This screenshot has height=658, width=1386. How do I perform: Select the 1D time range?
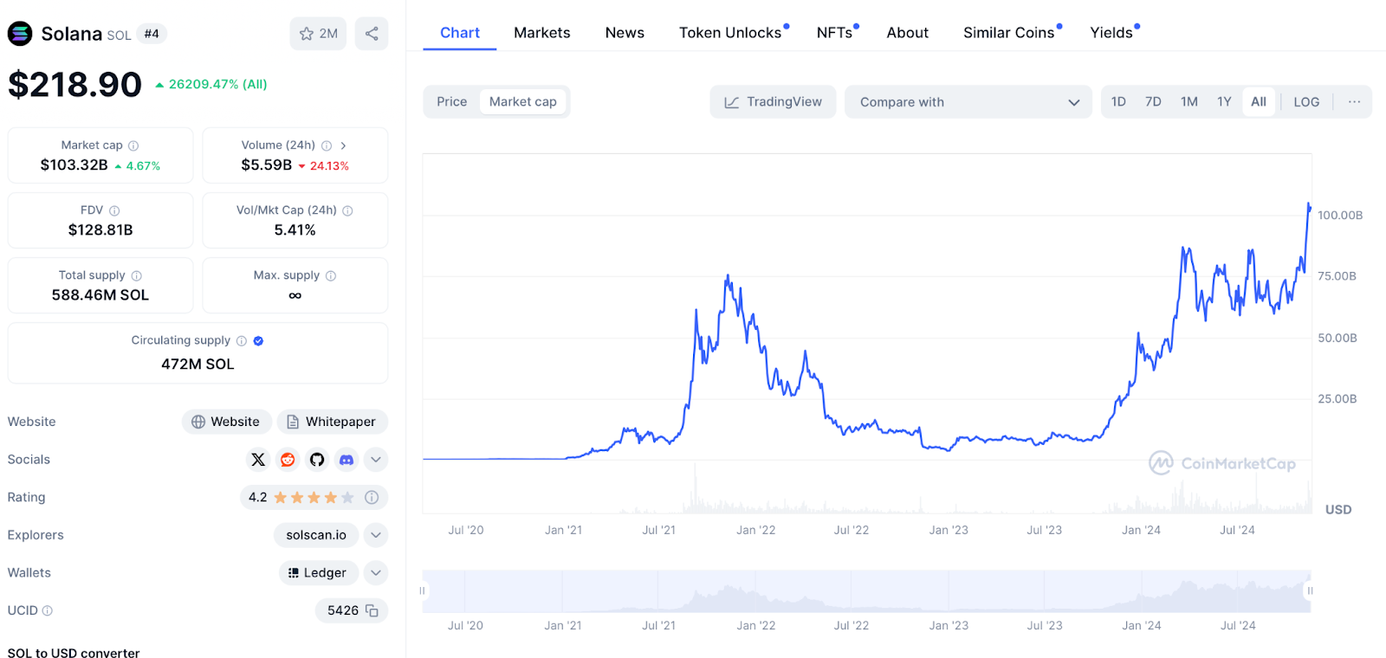[x=1118, y=101]
